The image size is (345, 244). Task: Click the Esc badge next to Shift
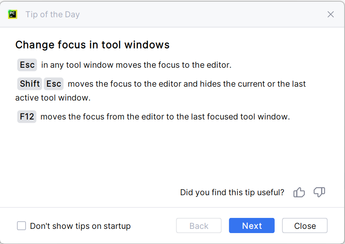point(54,84)
